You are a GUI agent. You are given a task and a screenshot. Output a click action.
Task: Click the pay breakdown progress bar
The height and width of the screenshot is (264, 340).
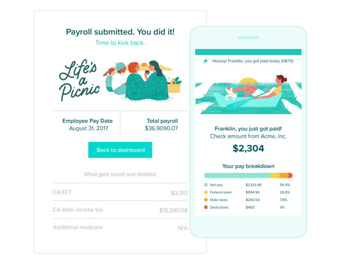pos(248,175)
